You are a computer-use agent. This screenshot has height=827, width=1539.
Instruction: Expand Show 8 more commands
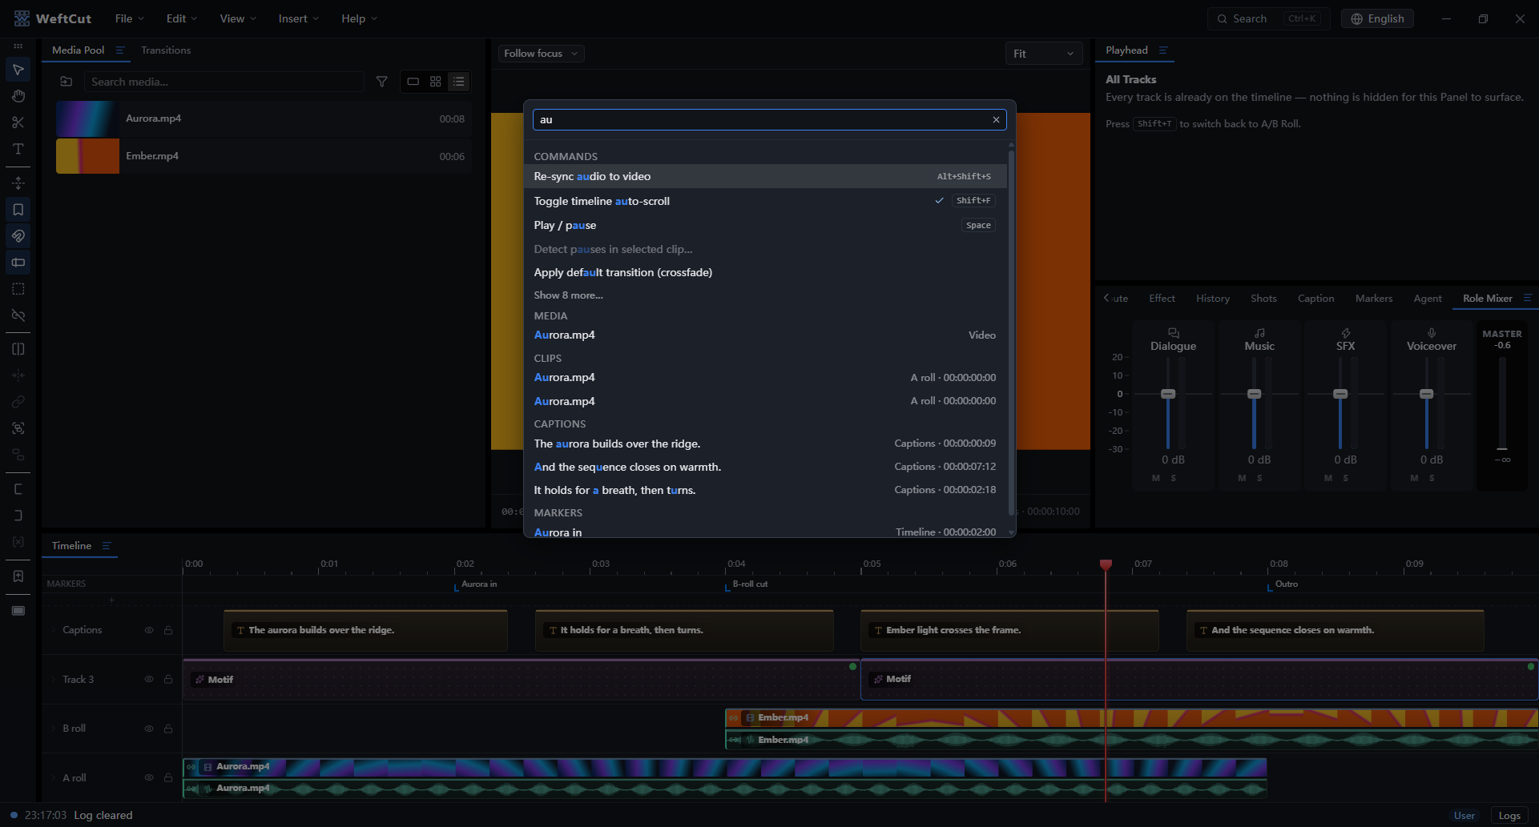pyautogui.click(x=569, y=295)
